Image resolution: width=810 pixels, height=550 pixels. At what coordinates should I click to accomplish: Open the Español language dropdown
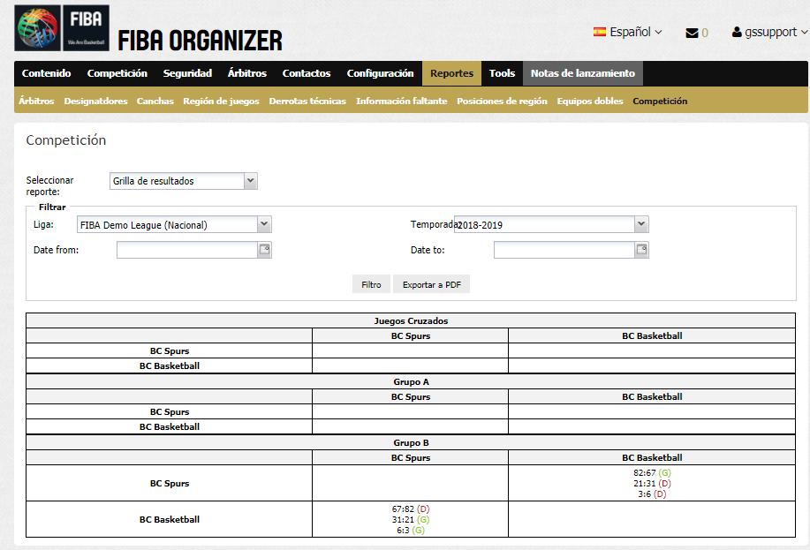tap(628, 32)
